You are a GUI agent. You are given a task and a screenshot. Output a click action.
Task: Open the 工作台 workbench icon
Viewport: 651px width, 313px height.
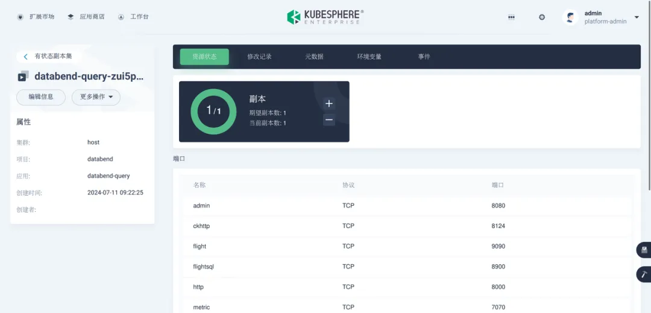pyautogui.click(x=121, y=17)
